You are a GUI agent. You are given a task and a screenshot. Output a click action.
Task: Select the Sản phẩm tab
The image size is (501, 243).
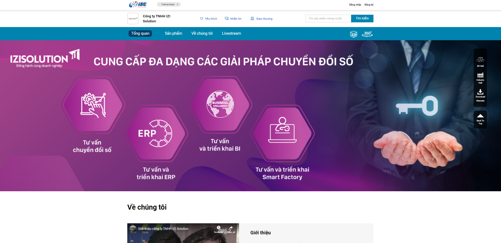click(x=173, y=33)
